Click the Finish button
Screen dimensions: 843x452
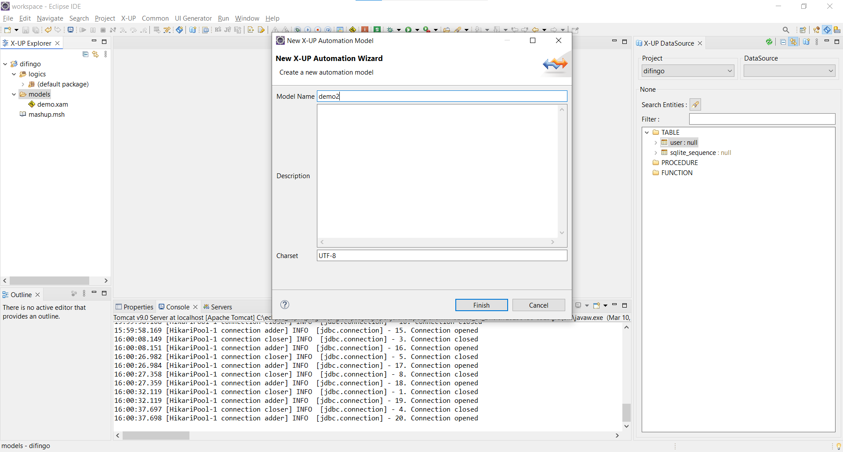[481, 305]
